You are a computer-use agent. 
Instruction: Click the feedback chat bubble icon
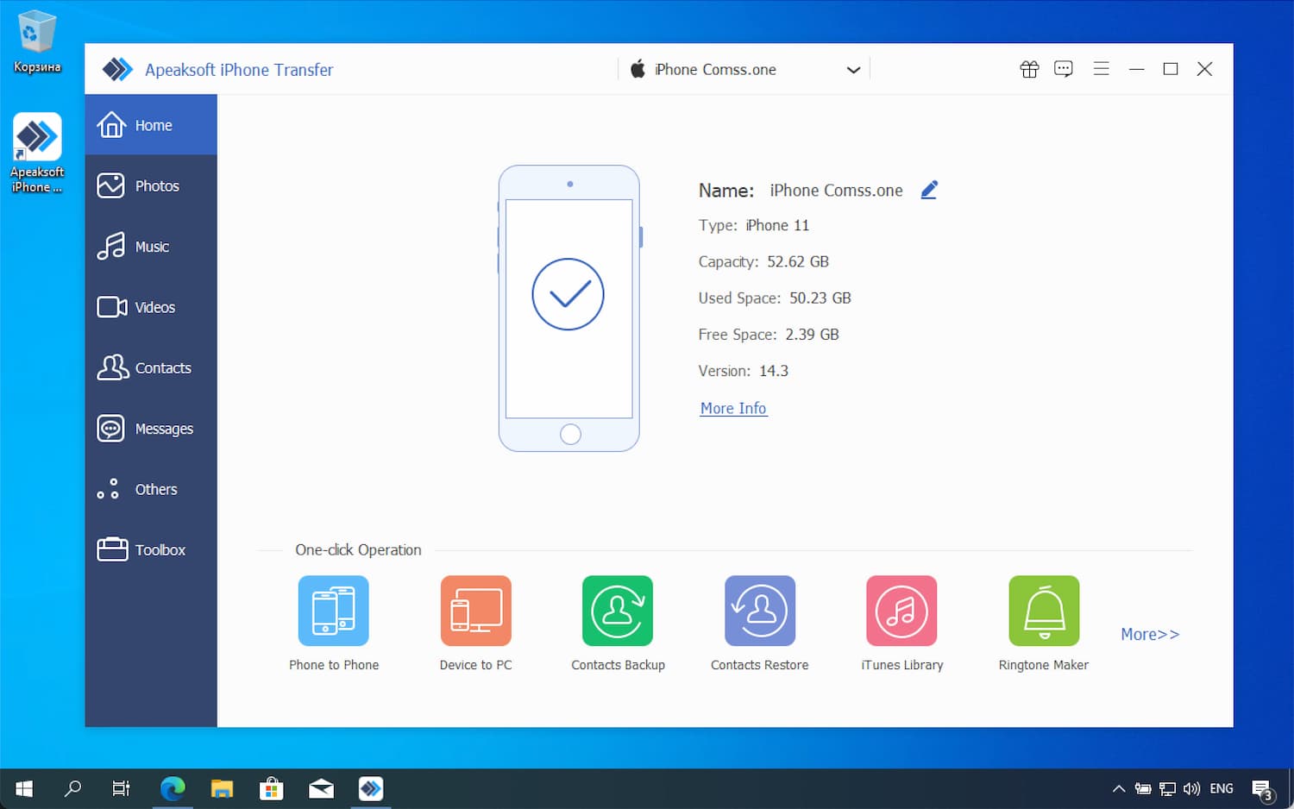coord(1064,69)
